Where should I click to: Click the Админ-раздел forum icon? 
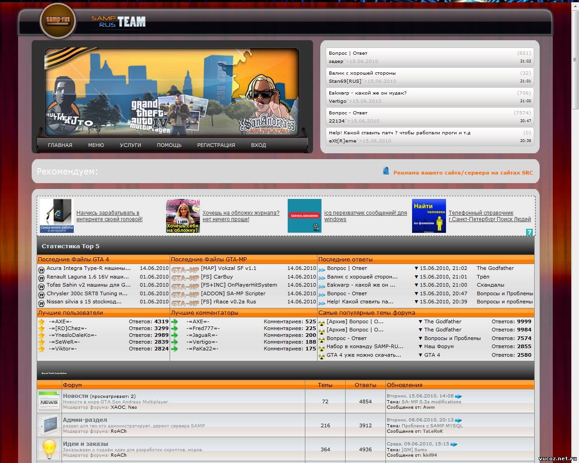click(49, 425)
